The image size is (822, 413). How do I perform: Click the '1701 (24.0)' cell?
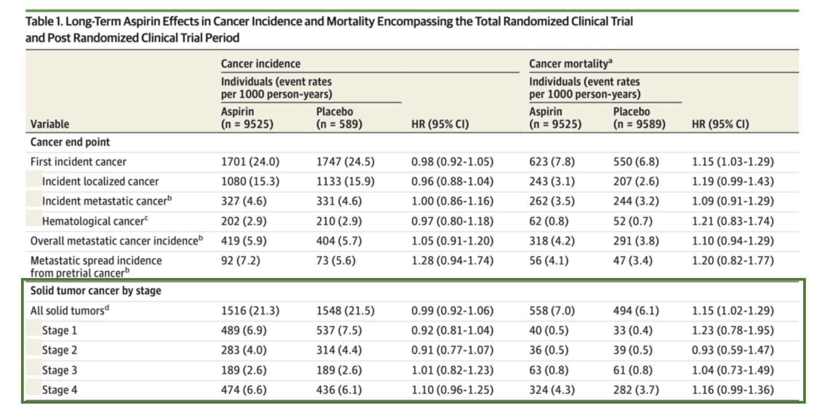250,161
